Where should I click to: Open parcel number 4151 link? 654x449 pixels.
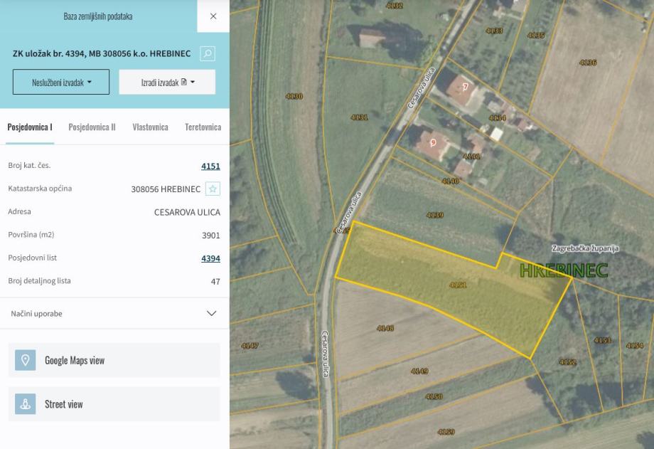tap(210, 166)
